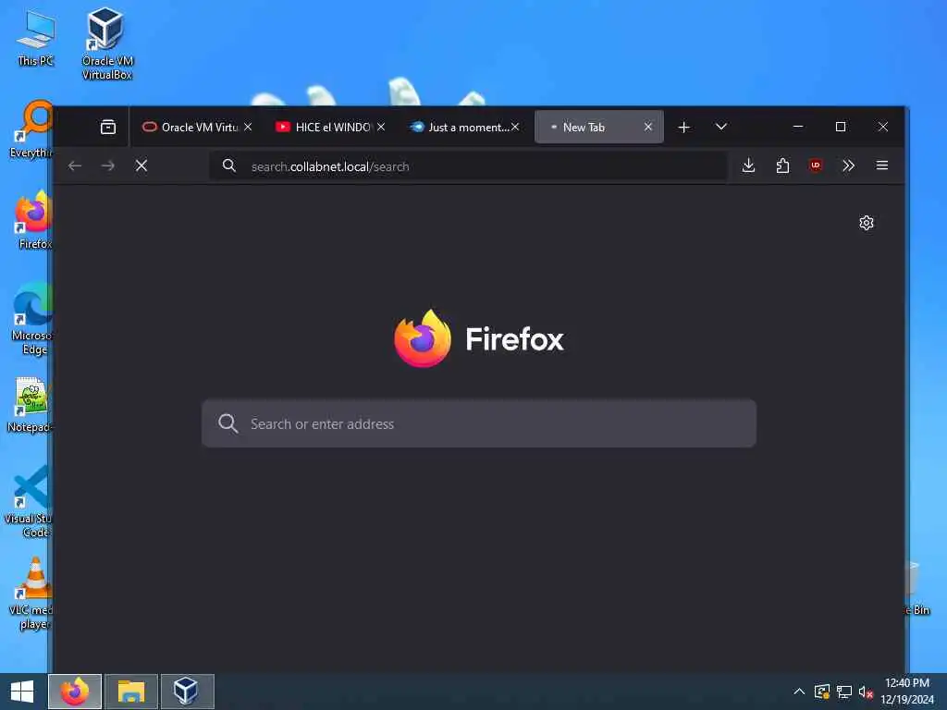
Task: Open the Firefox application menu
Action: point(881,165)
